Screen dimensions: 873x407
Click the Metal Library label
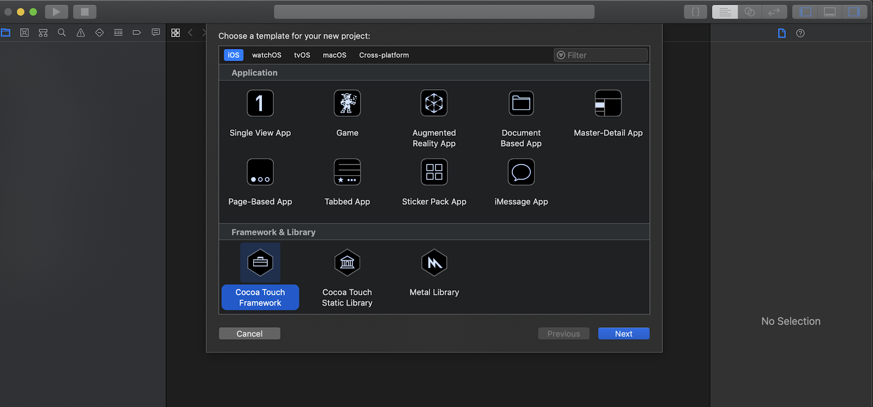click(x=434, y=293)
